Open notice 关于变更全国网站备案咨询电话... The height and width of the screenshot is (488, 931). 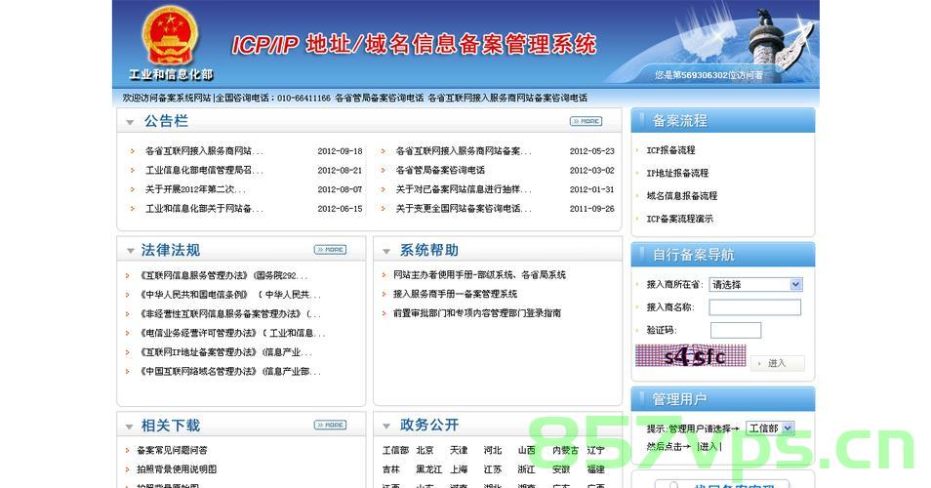(x=464, y=209)
